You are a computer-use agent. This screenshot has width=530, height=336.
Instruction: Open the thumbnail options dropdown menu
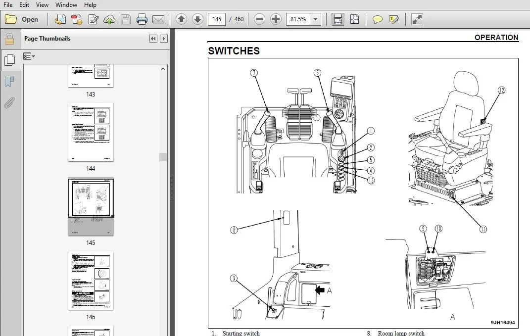pos(29,56)
